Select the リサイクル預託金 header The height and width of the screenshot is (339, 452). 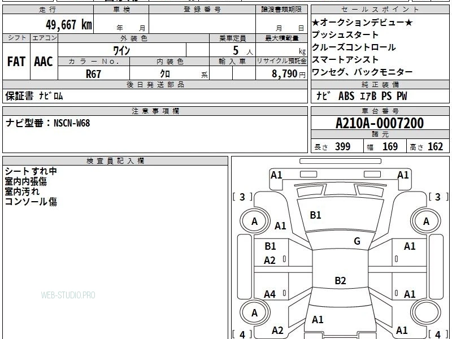pyautogui.click(x=281, y=61)
